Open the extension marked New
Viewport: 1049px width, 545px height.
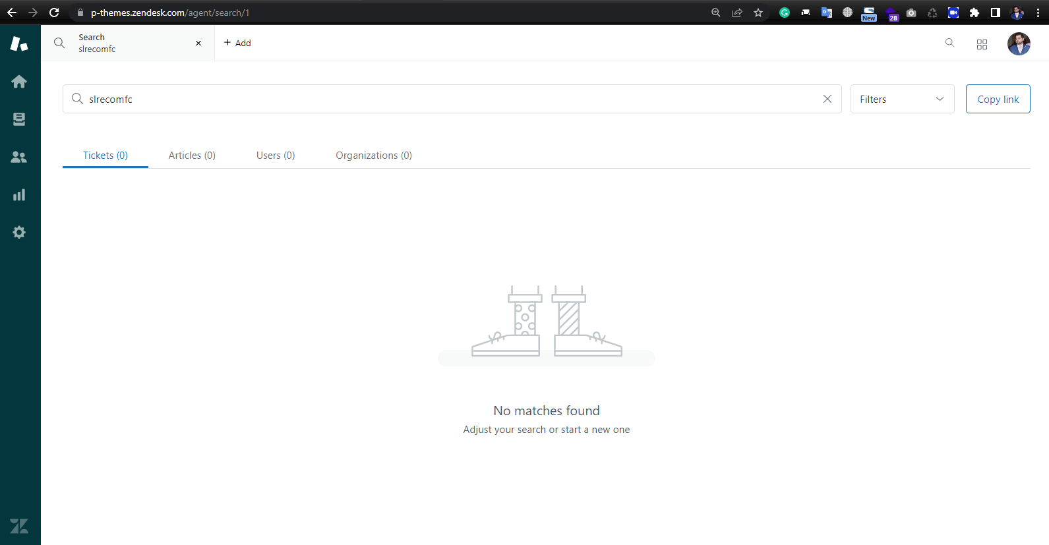(869, 14)
